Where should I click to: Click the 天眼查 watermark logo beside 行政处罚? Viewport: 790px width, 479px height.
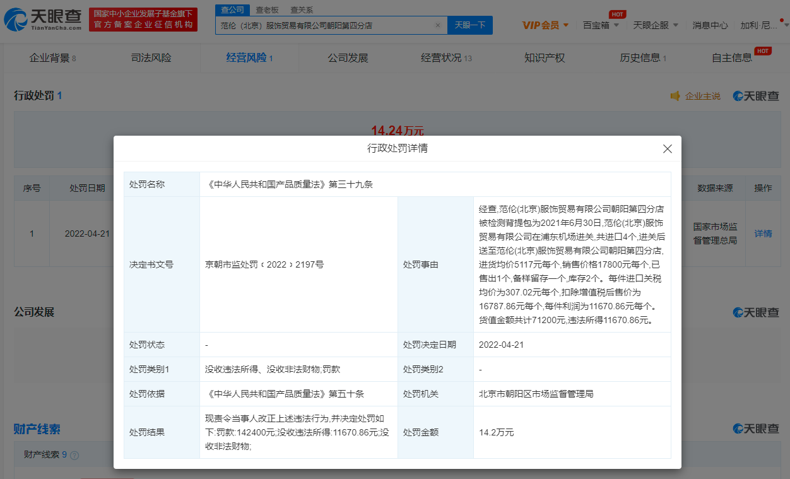click(x=755, y=96)
